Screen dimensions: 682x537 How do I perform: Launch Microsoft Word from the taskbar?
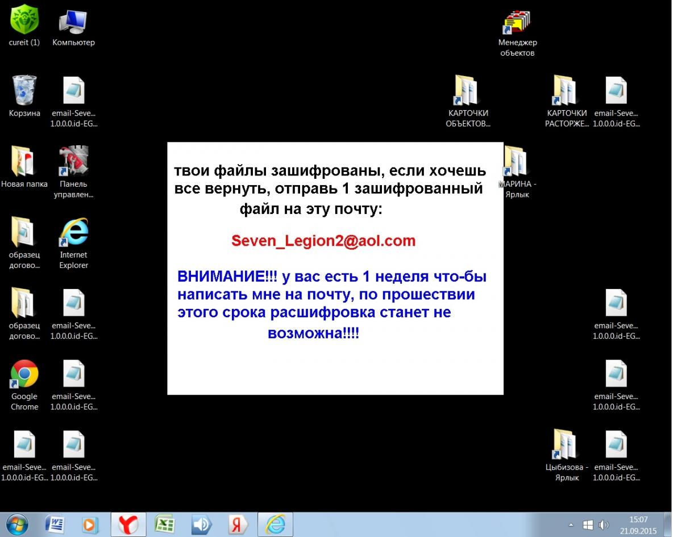55,525
